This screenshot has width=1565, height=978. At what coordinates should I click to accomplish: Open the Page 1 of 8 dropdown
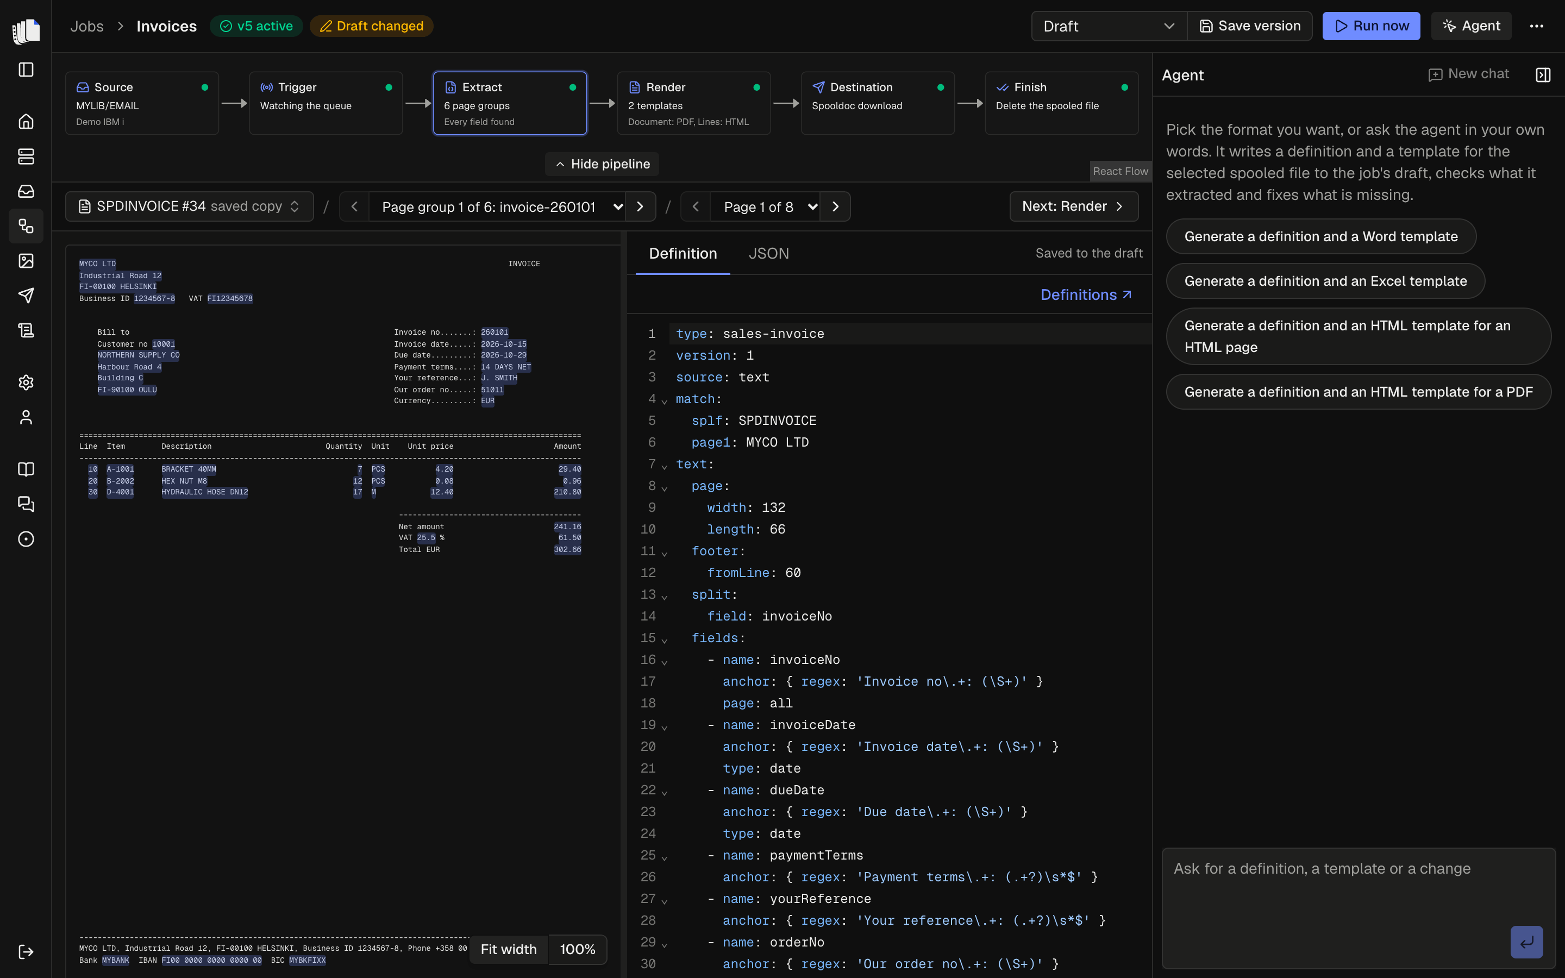coord(765,206)
